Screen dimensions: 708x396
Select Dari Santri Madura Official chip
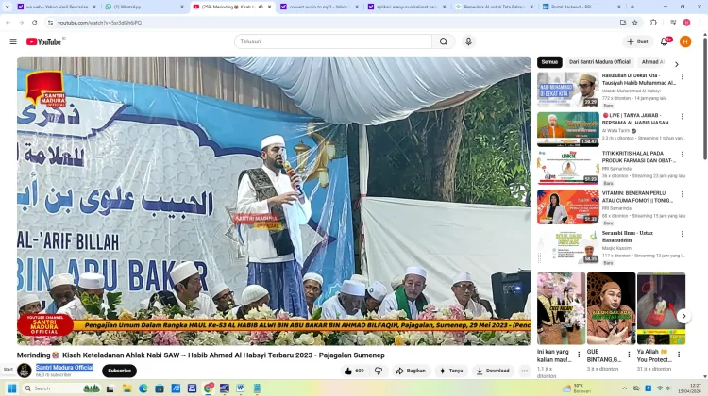(x=599, y=62)
